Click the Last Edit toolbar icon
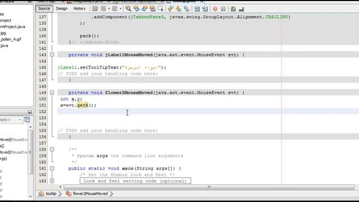 click(x=95, y=9)
